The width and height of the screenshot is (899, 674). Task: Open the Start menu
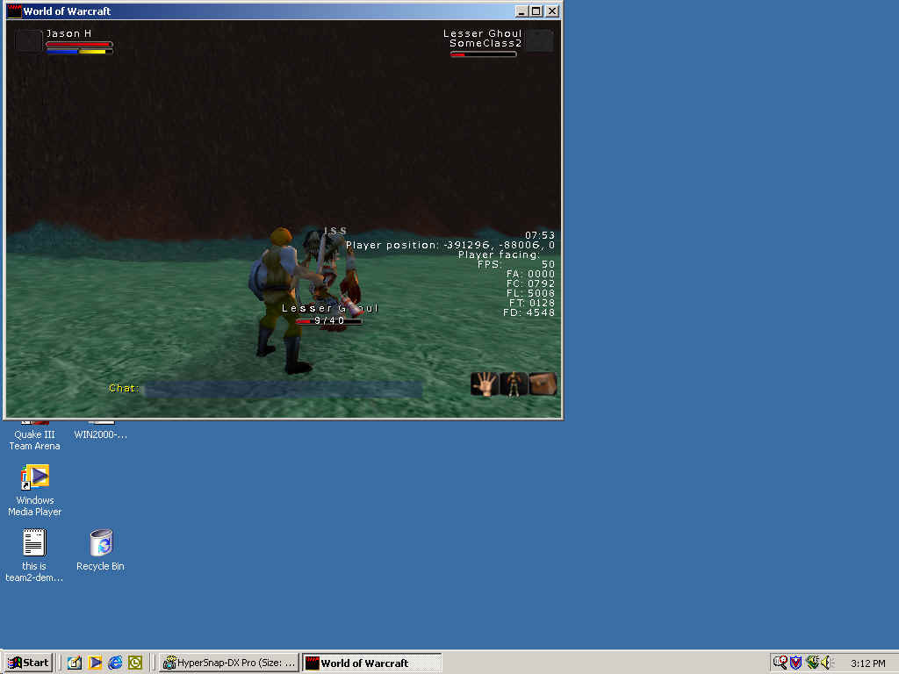click(28, 663)
